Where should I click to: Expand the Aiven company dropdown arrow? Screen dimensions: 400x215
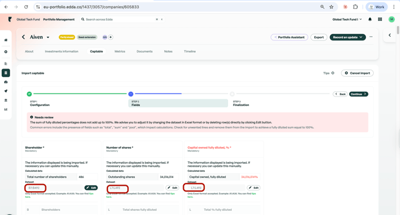(48, 38)
